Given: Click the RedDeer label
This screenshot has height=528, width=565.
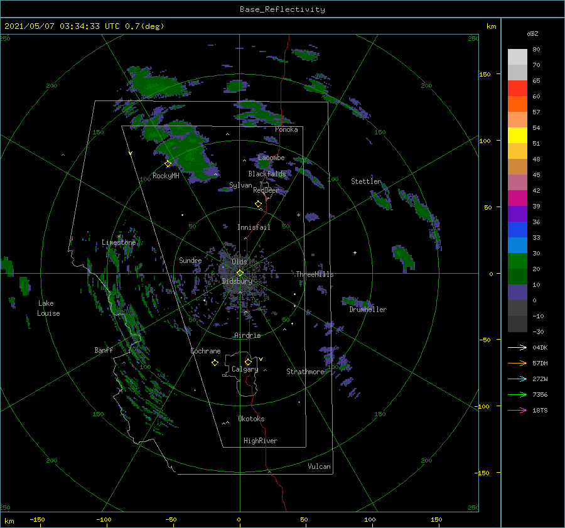Looking at the screenshot, I should (x=266, y=190).
